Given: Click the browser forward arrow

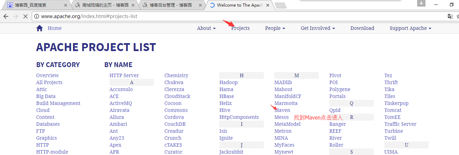Looking at the screenshot, I should [x=15, y=16].
